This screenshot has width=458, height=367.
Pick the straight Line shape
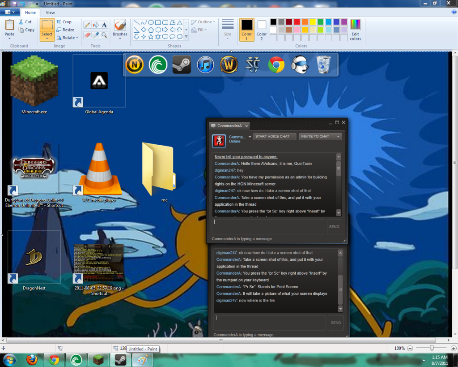pyautogui.click(x=136, y=22)
